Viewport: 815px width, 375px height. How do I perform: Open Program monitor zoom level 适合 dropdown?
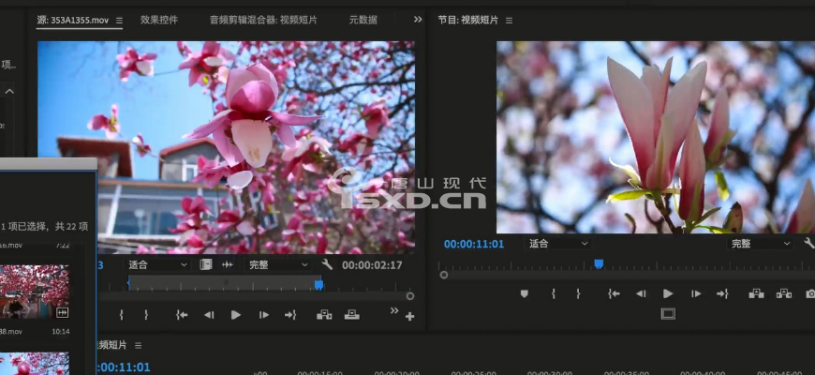point(558,244)
